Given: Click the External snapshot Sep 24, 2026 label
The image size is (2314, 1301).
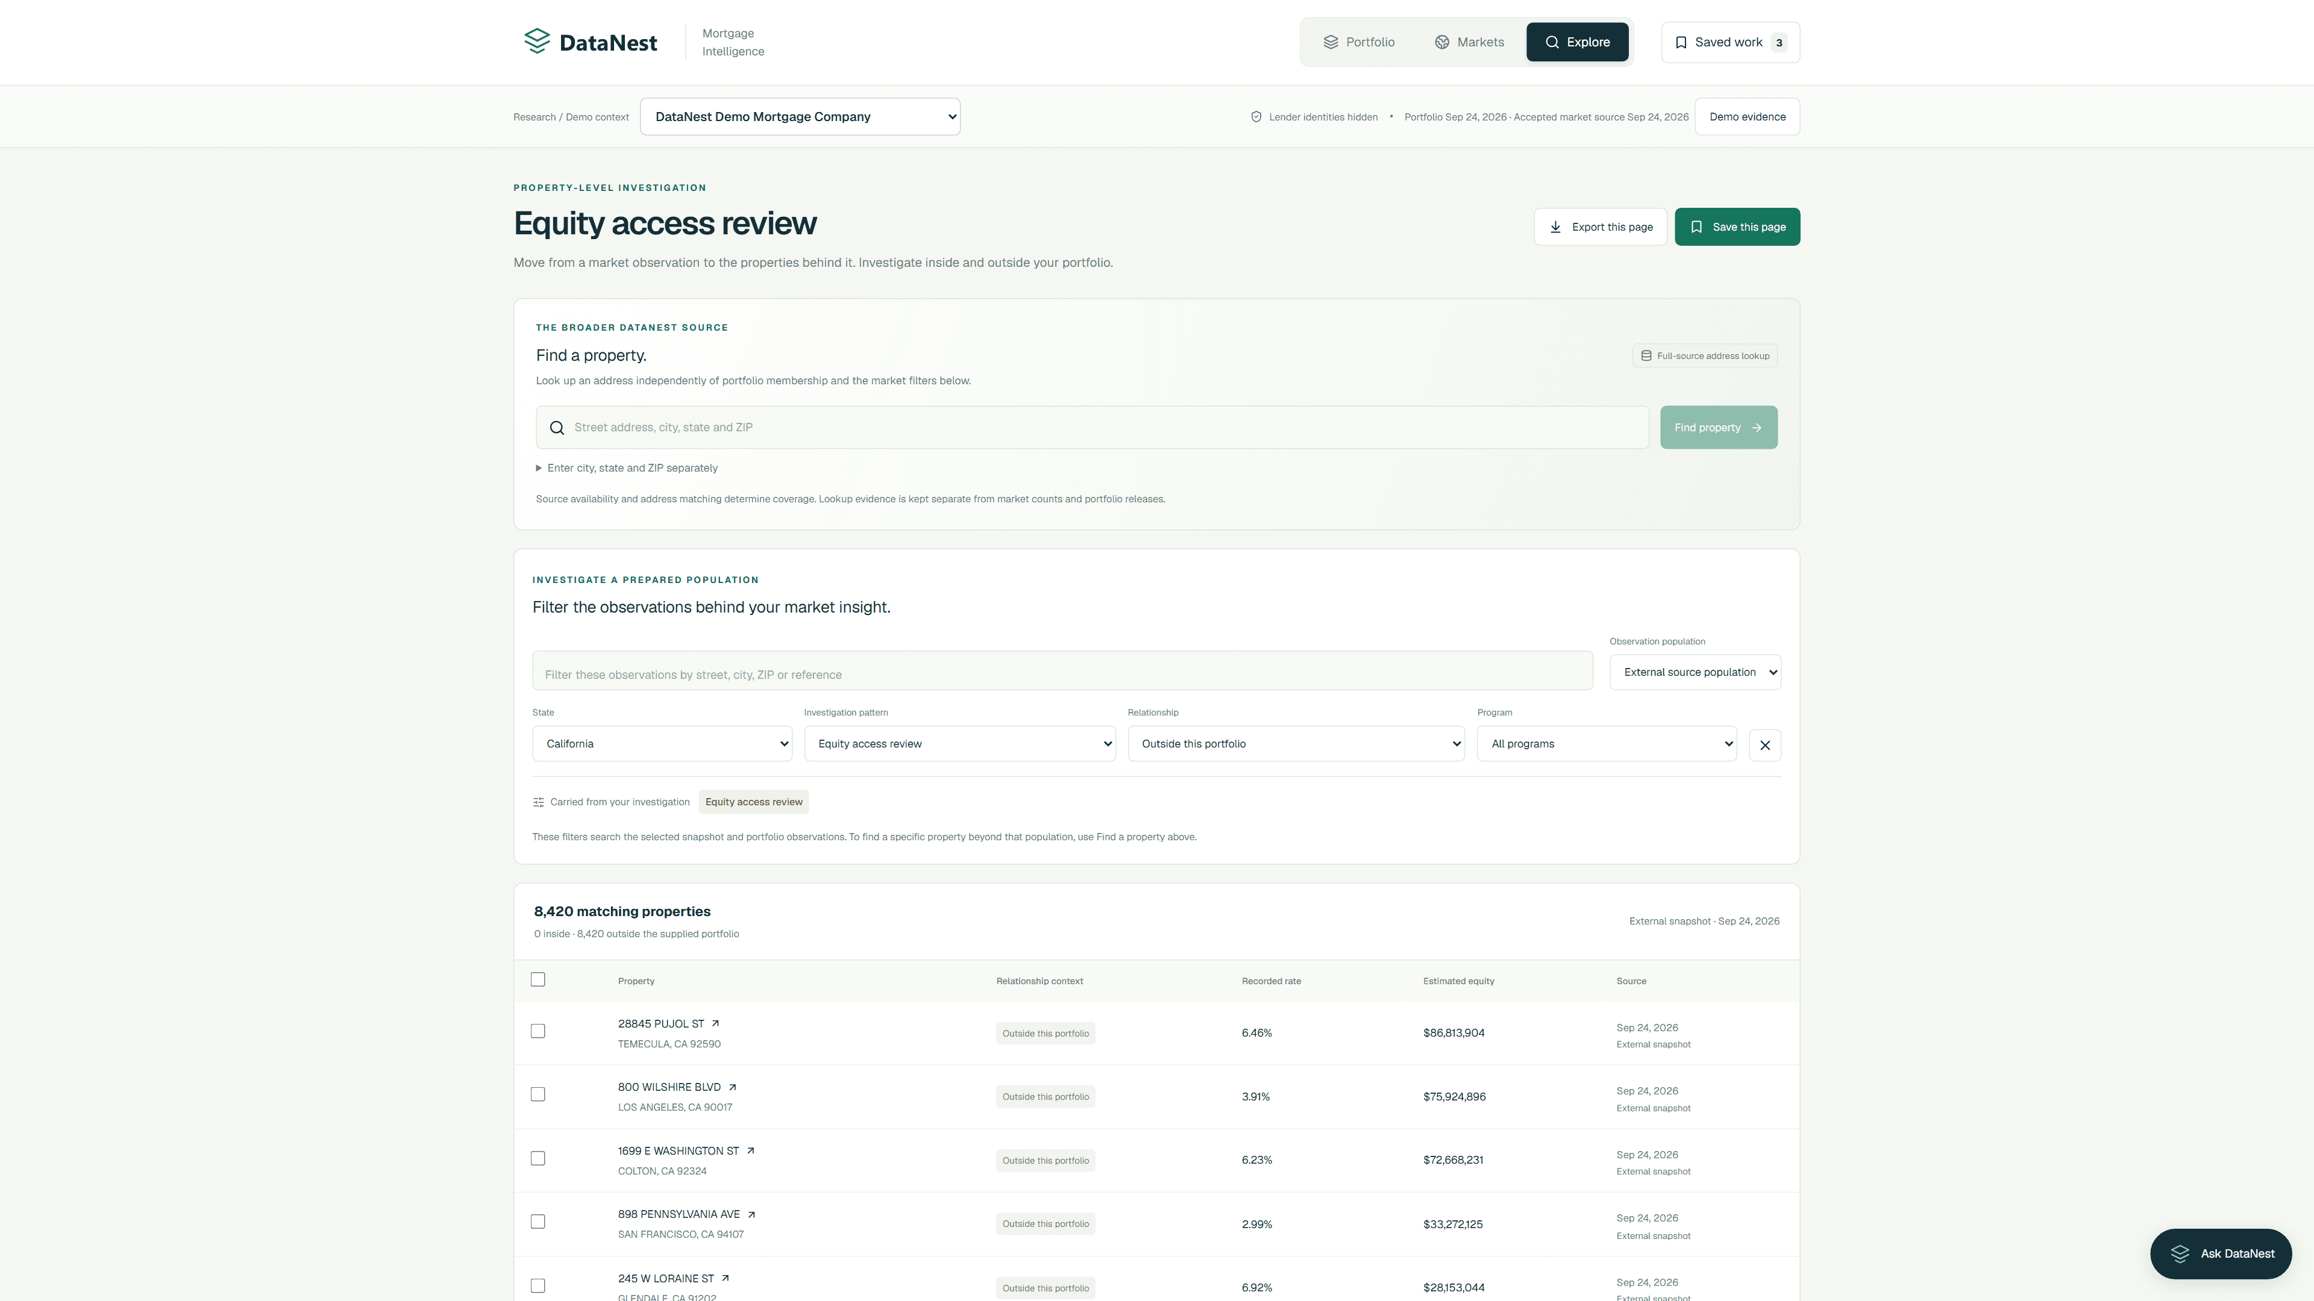Looking at the screenshot, I should coord(1704,921).
